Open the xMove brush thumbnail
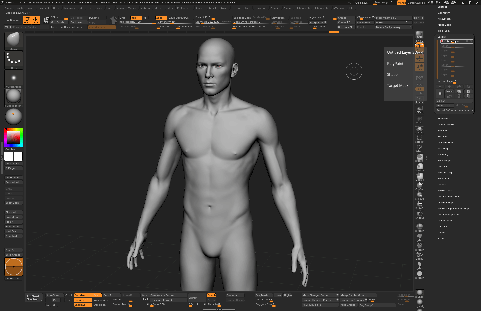Screen dimensions: 481x311 (x=14, y=41)
